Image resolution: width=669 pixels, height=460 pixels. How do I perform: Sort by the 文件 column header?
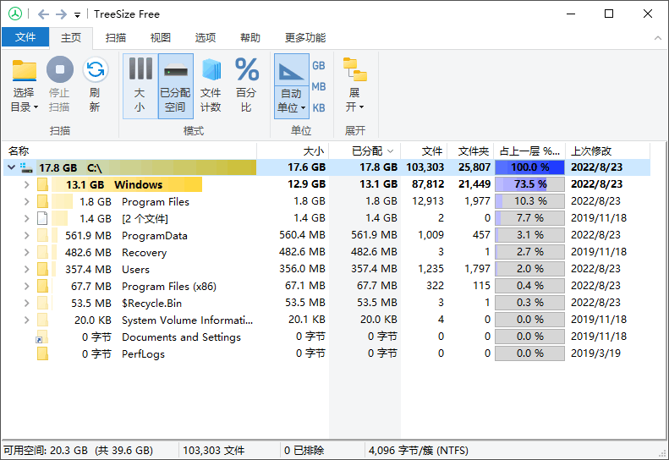pos(424,151)
